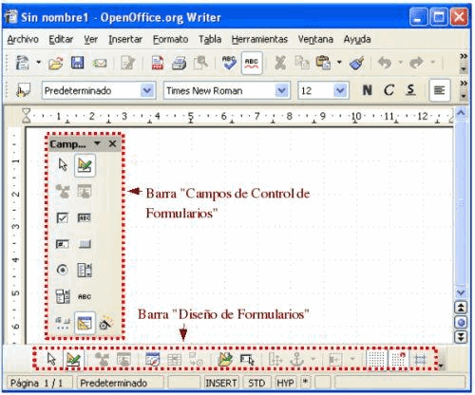Add a Check Box form control
Viewport: 475px width, 395px height.
point(62,217)
